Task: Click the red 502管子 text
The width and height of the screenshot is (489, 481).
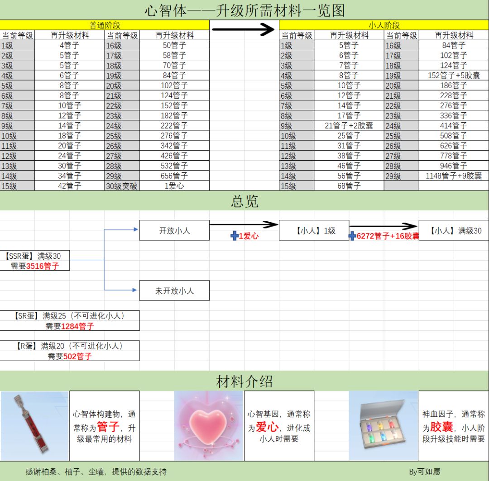Action: (x=77, y=356)
